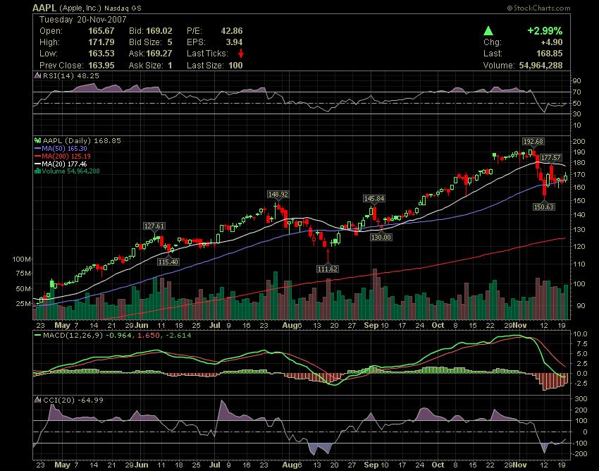
Task: Click the CCI(20) -64.99 indicator label
Action: pos(73,400)
